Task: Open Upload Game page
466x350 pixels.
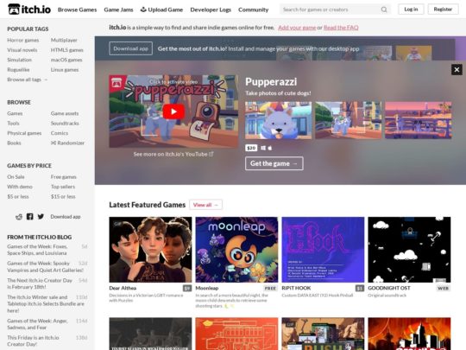Action: coord(161,10)
